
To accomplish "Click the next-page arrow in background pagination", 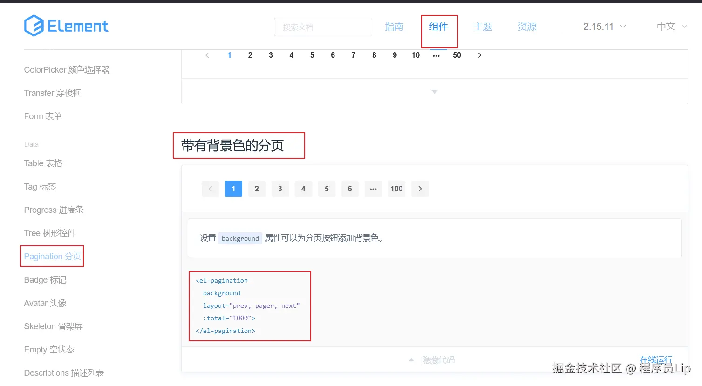I will pyautogui.click(x=420, y=189).
